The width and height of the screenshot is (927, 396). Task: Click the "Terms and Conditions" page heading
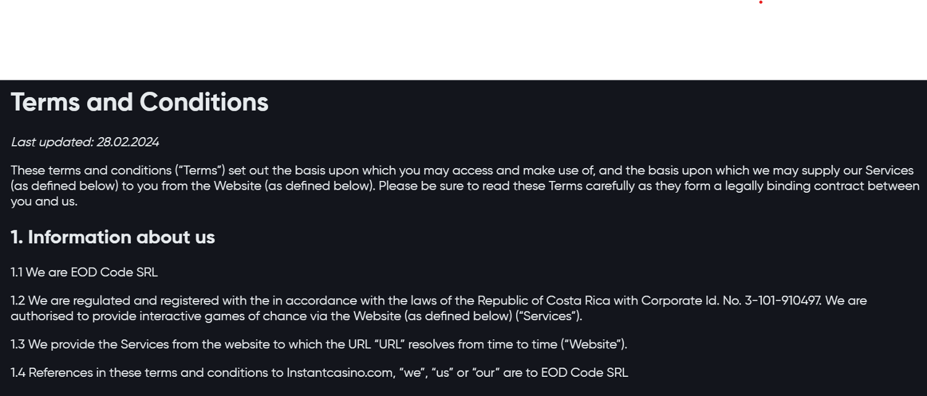[x=140, y=103]
